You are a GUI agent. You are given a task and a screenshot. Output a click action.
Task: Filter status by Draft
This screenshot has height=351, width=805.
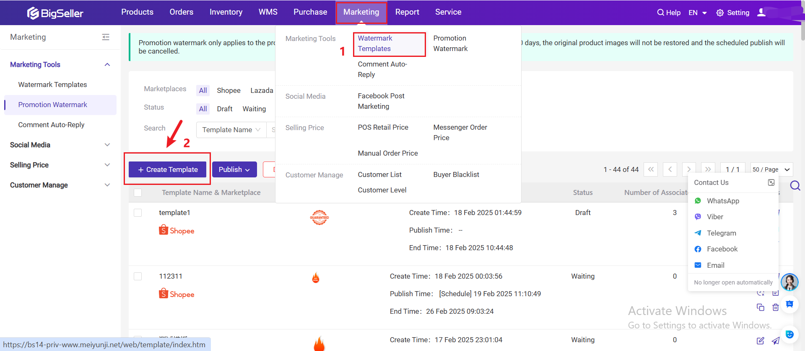coord(224,109)
